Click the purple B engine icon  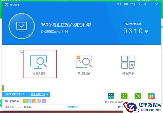point(44,101)
